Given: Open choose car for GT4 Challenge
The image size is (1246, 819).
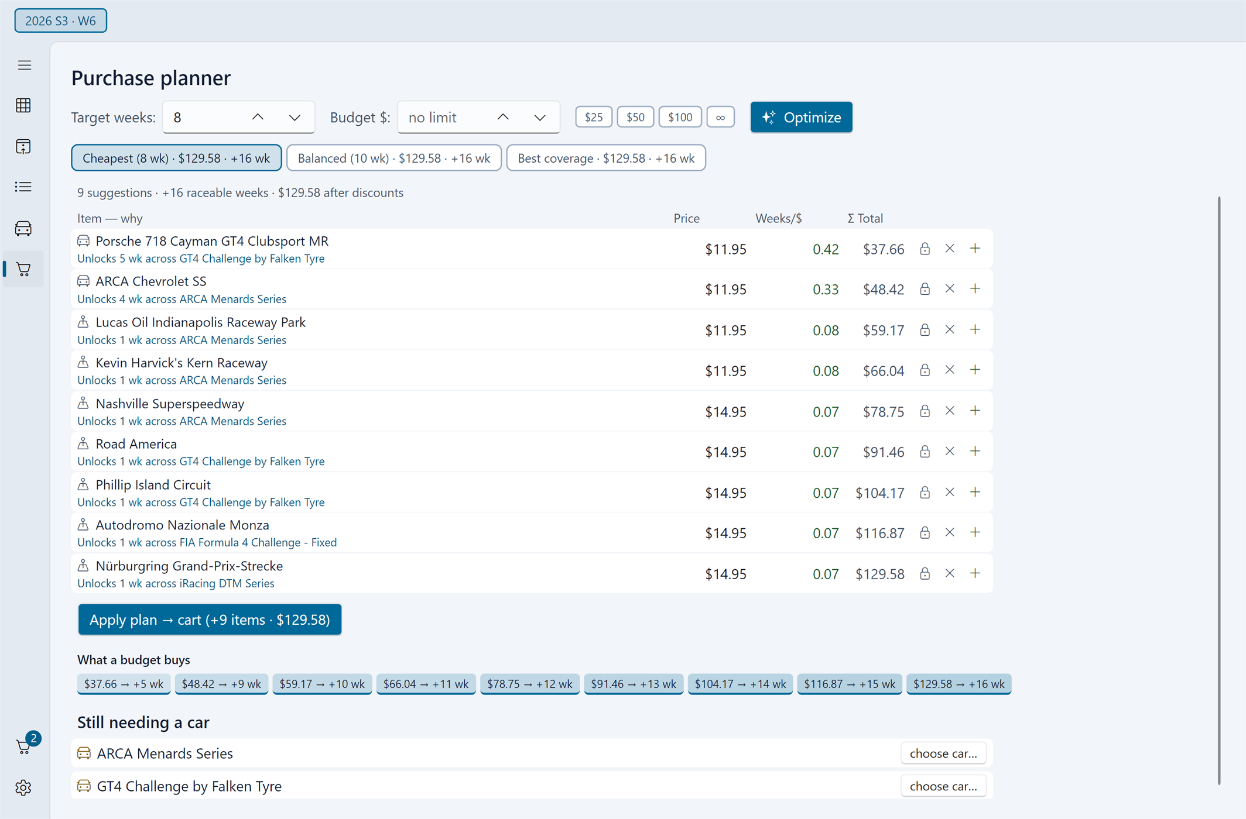Looking at the screenshot, I should (943, 786).
